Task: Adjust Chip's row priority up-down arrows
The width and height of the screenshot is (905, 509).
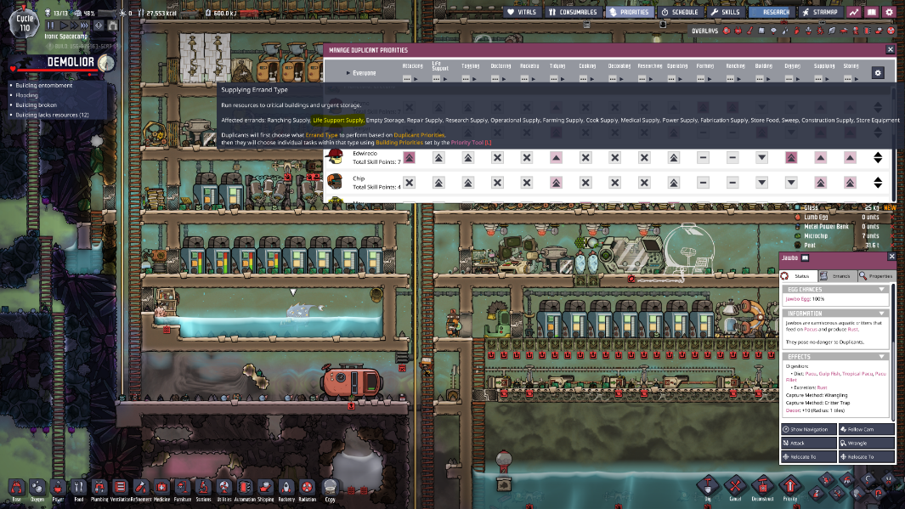Action: 878,183
